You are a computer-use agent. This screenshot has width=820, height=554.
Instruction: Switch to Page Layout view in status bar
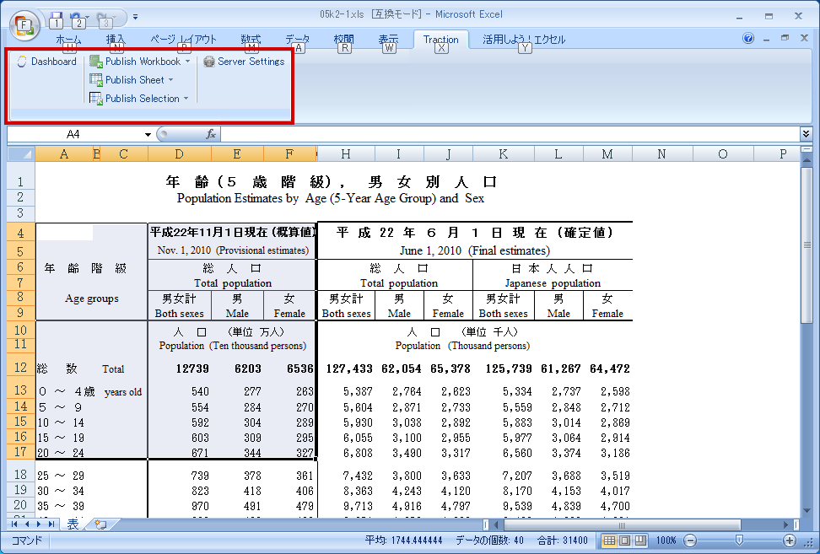coord(625,541)
